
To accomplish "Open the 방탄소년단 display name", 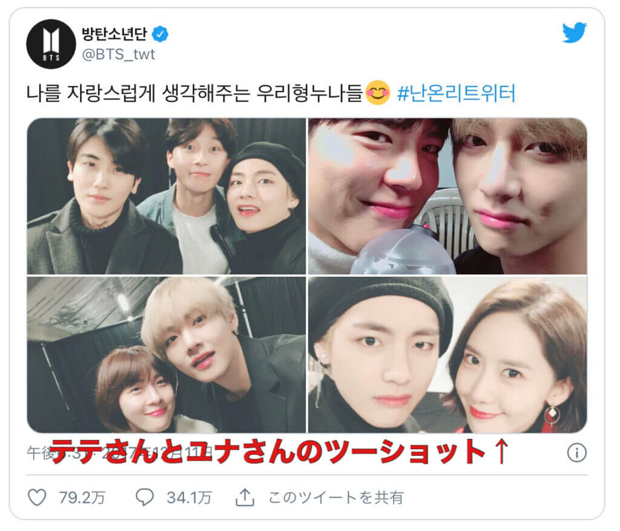I will click(x=114, y=34).
